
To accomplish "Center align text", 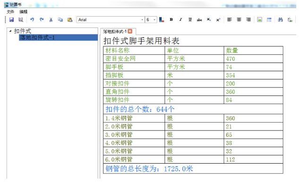I will pyautogui.click(x=239, y=19).
